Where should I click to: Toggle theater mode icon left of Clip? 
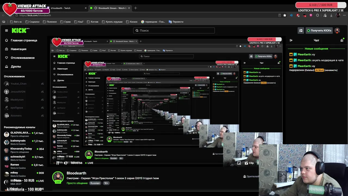pyautogui.click(x=239, y=163)
